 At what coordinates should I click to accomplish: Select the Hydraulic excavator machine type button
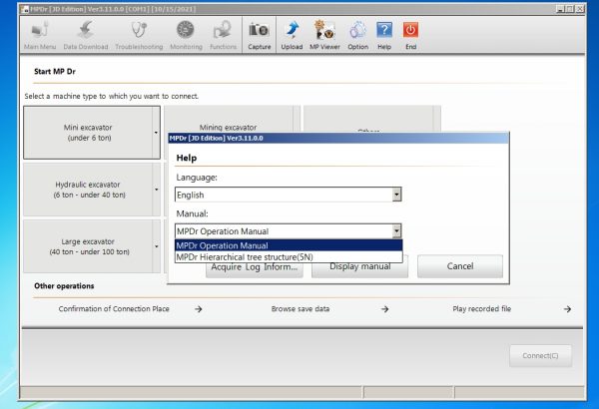coord(88,190)
